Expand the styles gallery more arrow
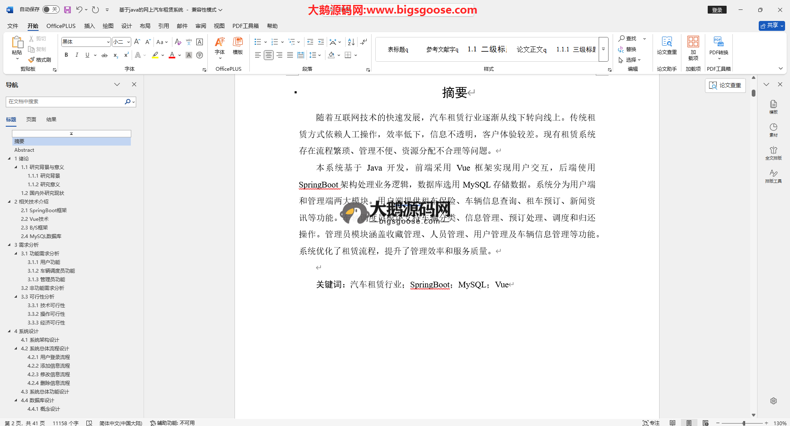790x426 pixels. click(603, 49)
